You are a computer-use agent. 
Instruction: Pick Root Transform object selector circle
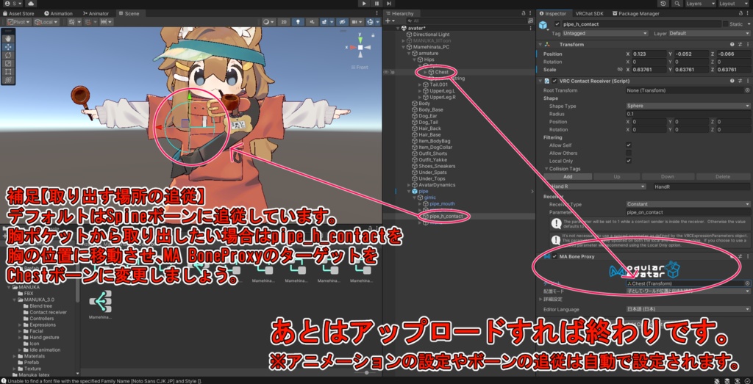(x=747, y=90)
